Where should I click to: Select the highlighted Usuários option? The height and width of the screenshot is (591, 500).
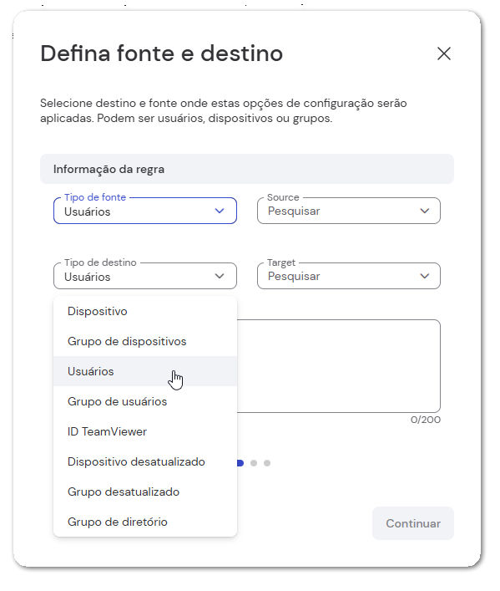[145, 371]
